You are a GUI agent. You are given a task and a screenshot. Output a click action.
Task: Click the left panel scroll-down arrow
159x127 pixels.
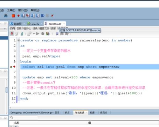pyautogui.click(x=7, y=113)
